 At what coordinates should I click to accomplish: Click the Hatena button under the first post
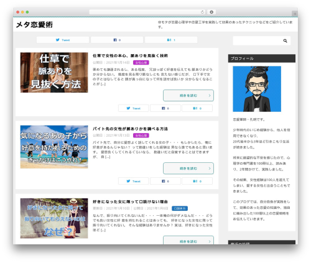pos(197,108)
